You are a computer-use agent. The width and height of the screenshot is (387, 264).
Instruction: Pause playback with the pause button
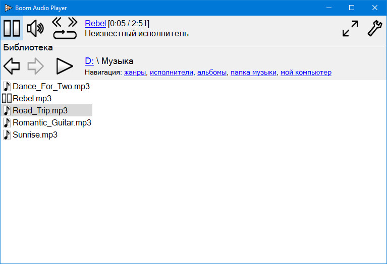(12, 28)
